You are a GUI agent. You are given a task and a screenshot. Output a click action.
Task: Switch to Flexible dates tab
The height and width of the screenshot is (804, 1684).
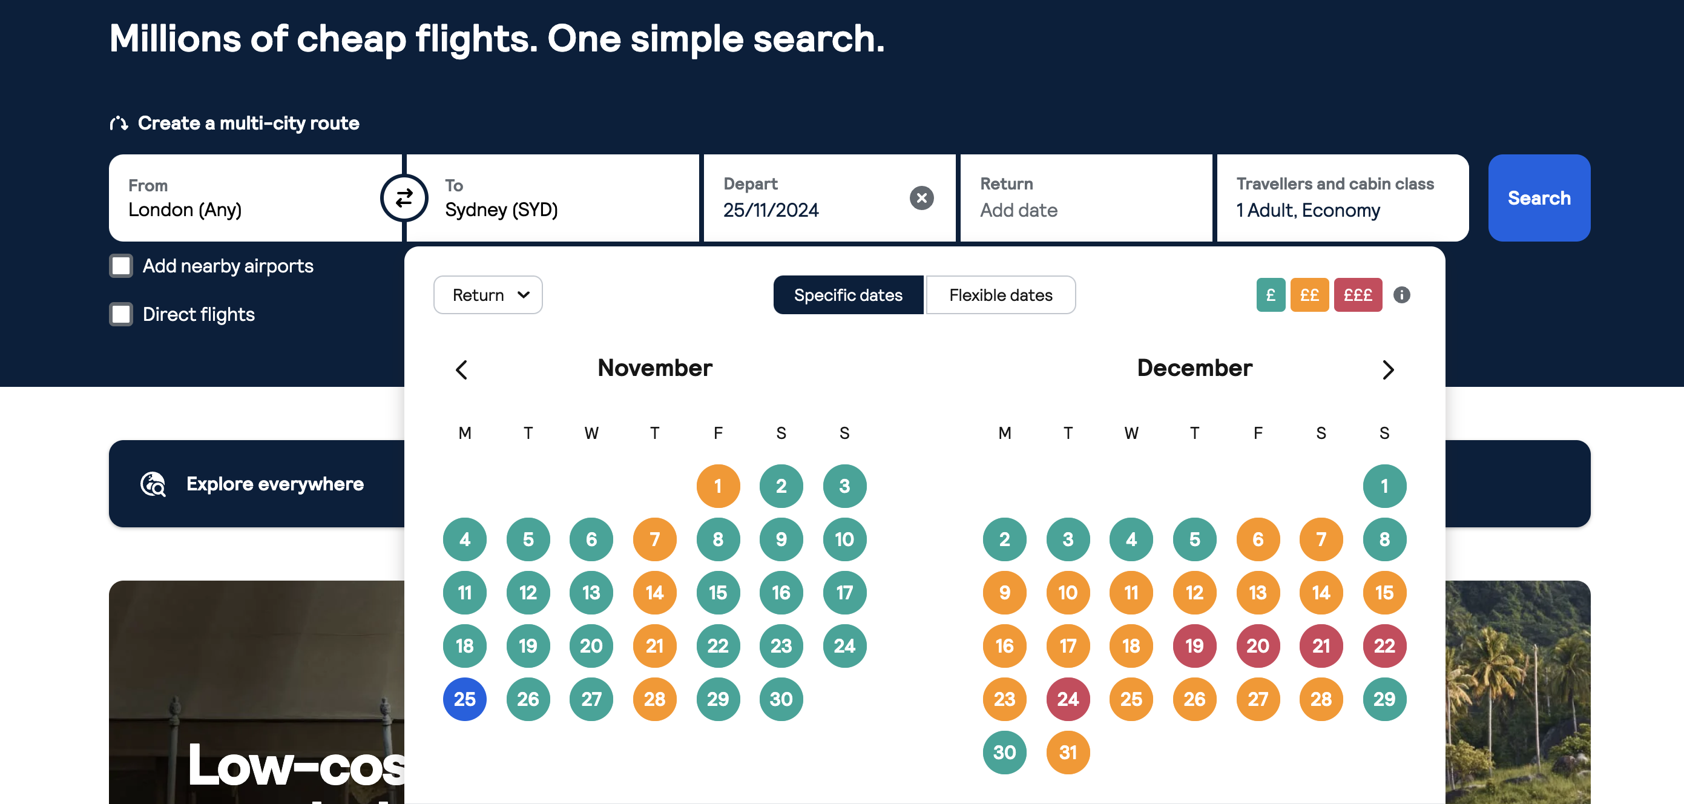tap(1000, 295)
